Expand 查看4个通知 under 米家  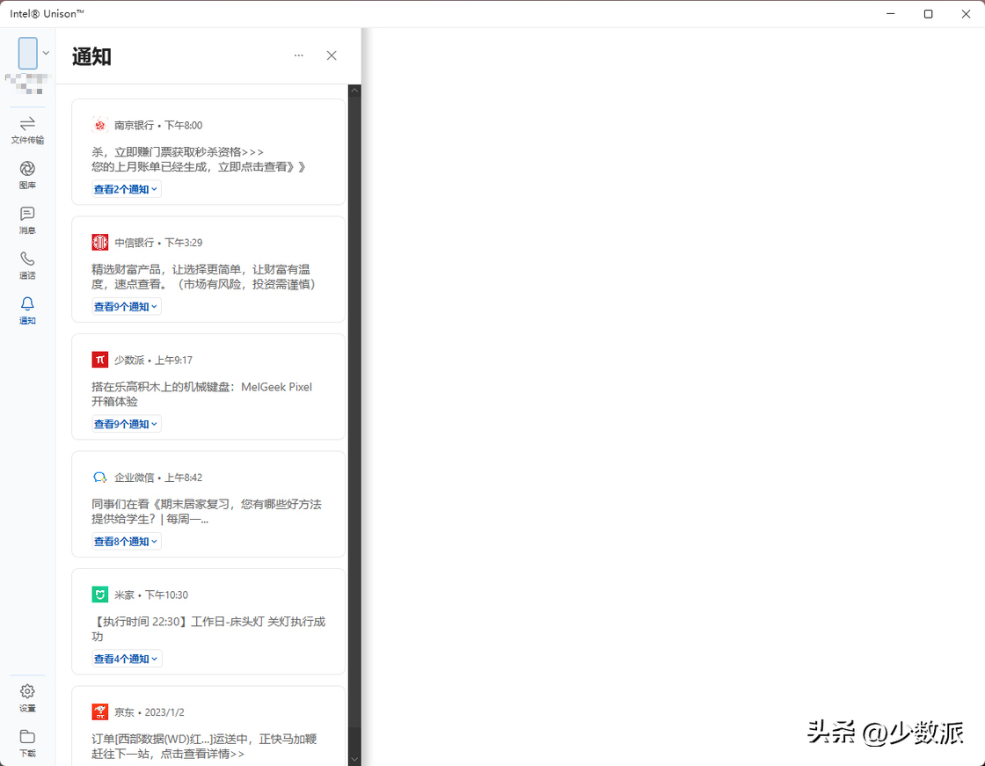pyautogui.click(x=127, y=659)
